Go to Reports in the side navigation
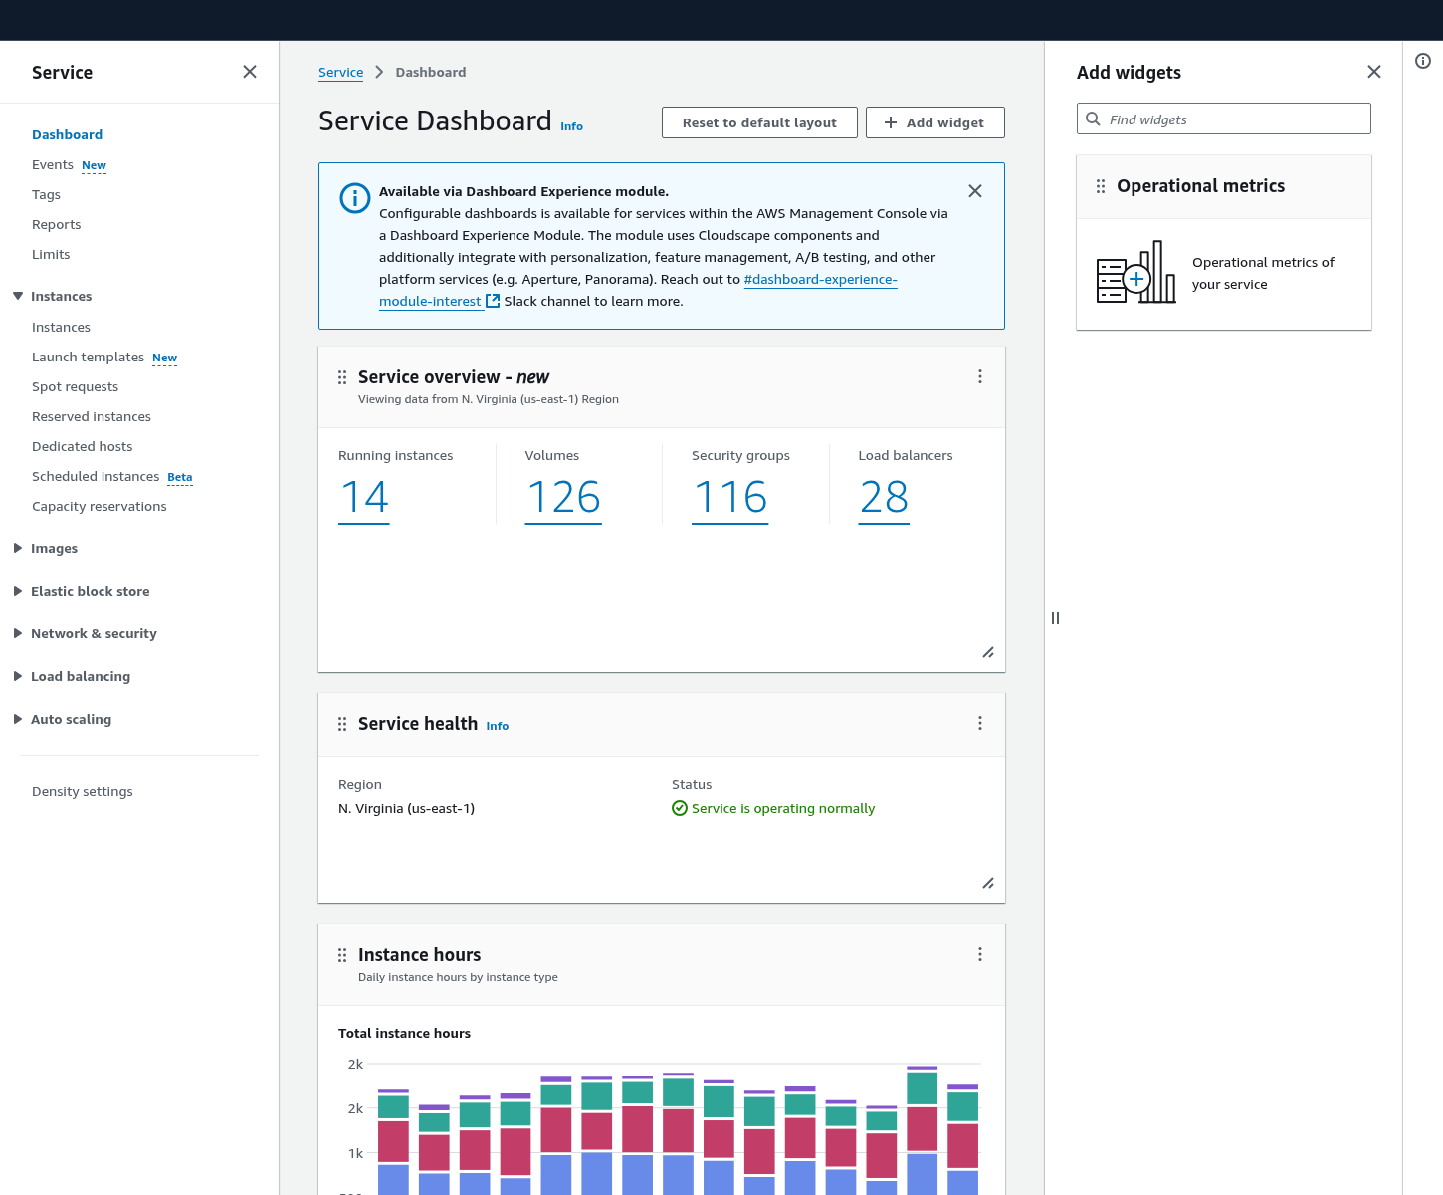This screenshot has width=1443, height=1195. pos(57,224)
